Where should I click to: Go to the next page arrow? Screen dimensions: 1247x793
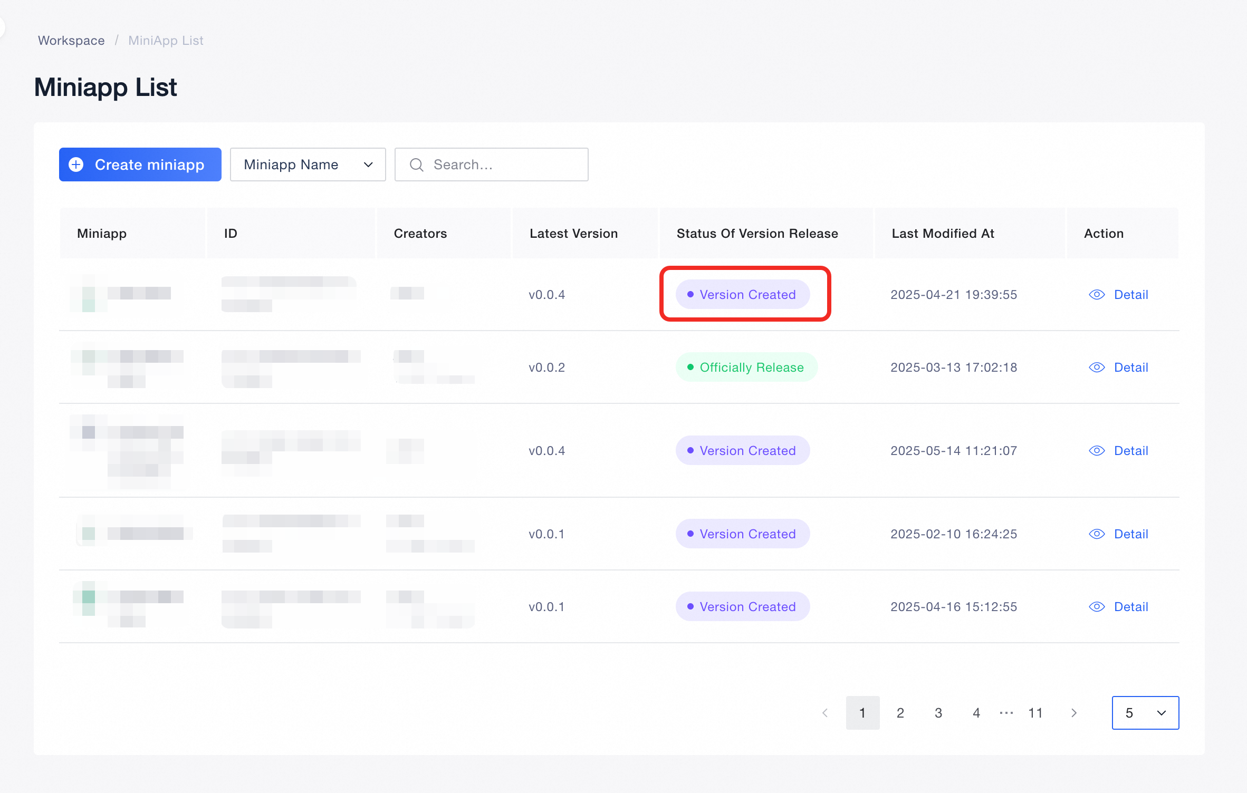[1074, 713]
